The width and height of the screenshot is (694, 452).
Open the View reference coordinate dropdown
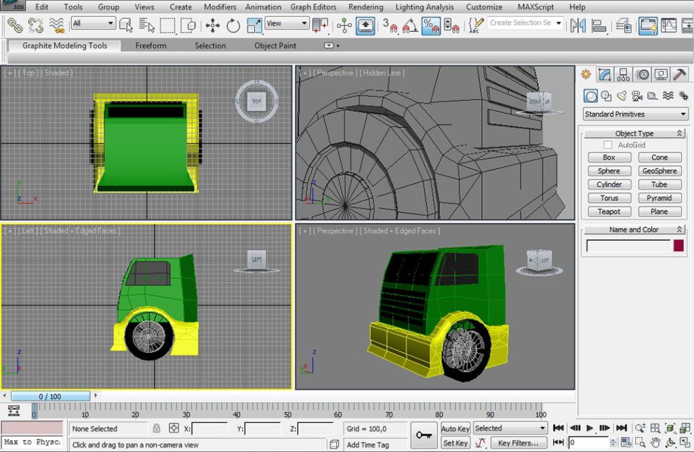pyautogui.click(x=287, y=24)
